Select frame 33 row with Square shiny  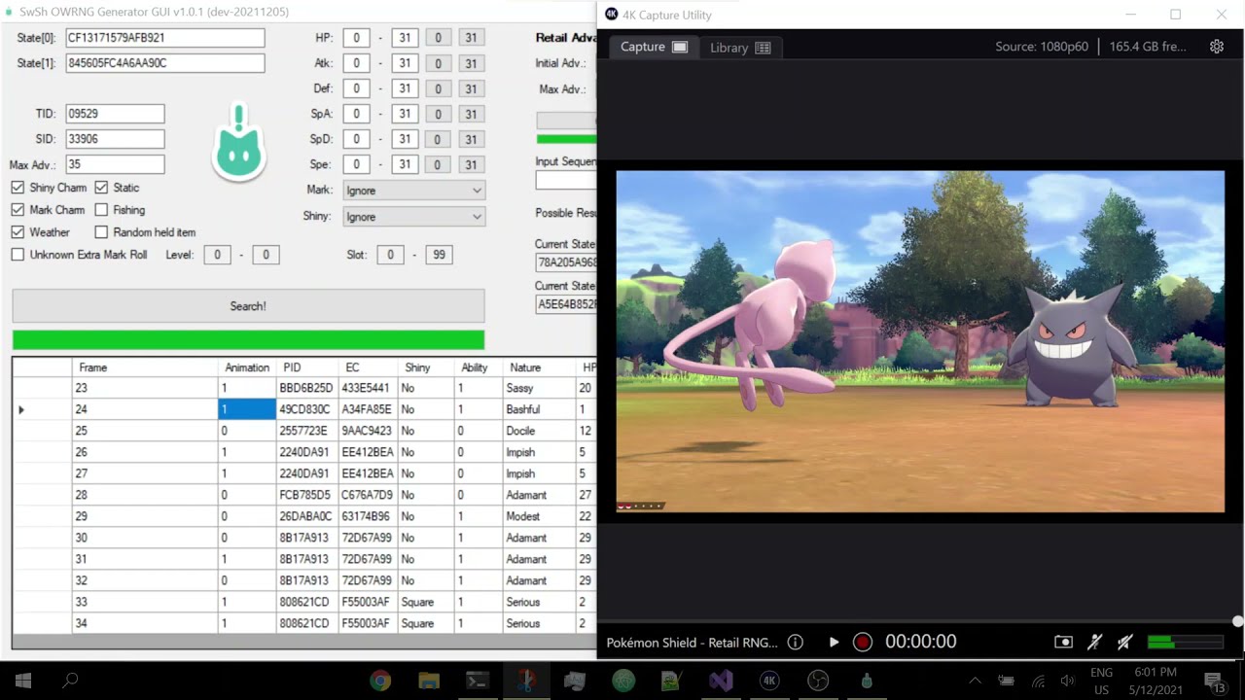click(x=303, y=602)
